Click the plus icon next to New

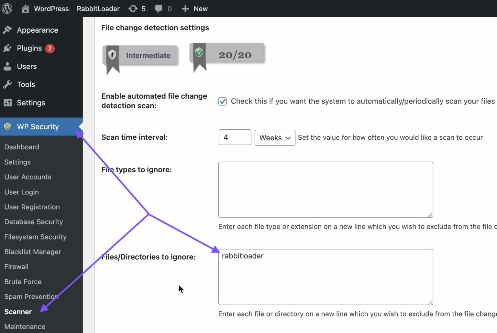point(185,8)
